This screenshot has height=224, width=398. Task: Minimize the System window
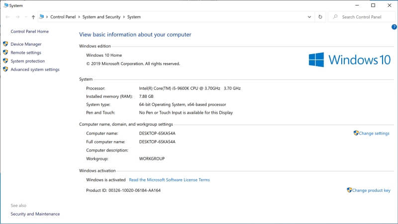click(x=357, y=5)
